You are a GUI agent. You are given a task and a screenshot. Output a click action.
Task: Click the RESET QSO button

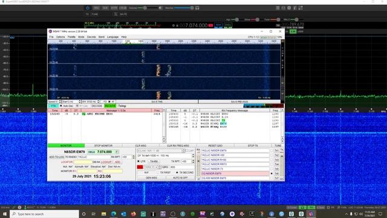pyautogui.click(x=215, y=145)
